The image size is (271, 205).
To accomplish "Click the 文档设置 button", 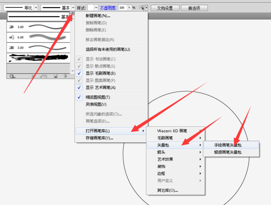I will [165, 8].
